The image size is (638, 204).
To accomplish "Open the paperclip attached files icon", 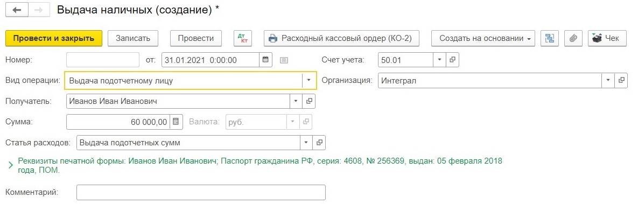I will point(573,38).
